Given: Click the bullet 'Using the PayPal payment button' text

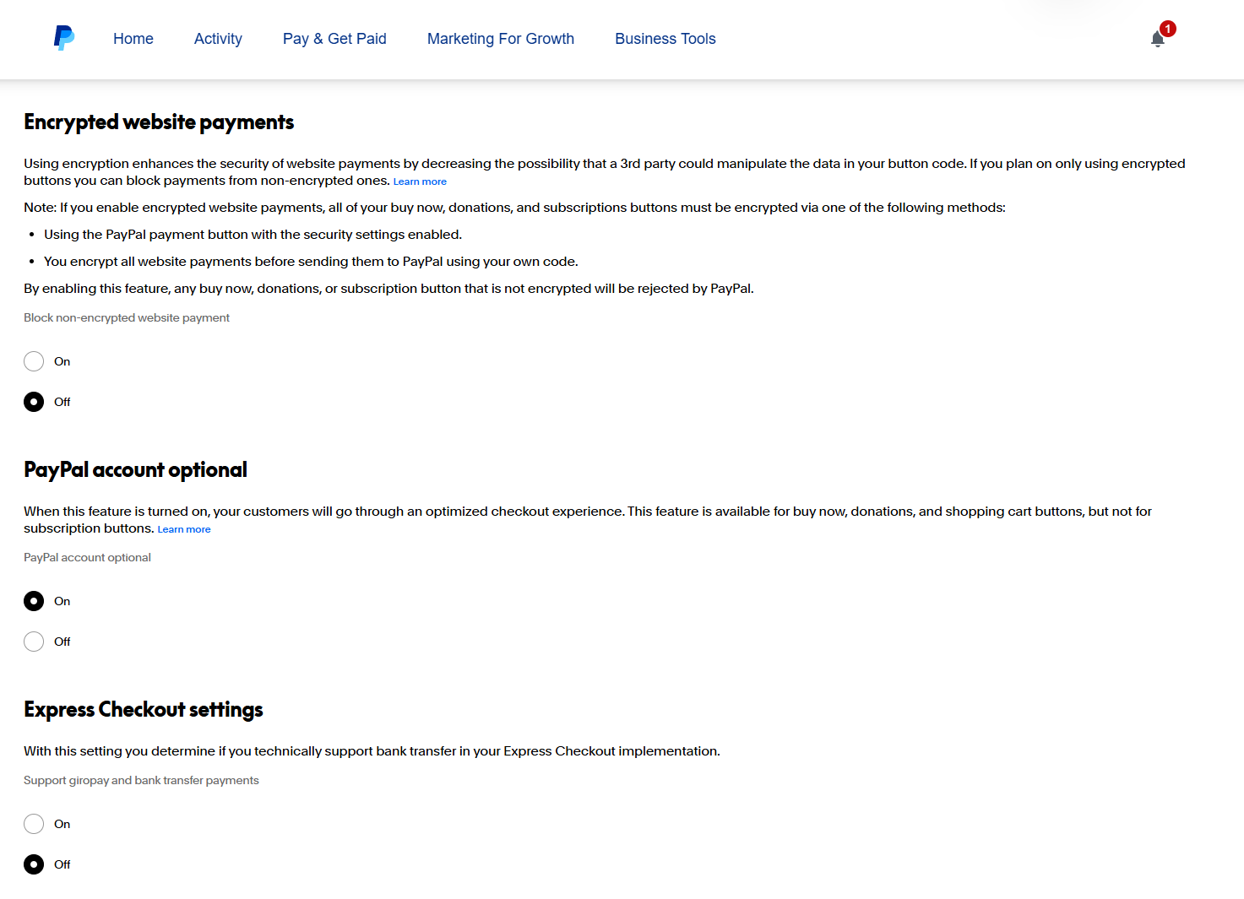Looking at the screenshot, I should click(253, 235).
